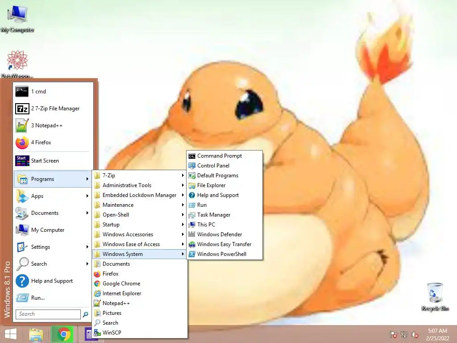
Task: Open WinSCP from Programs list
Action: click(139, 332)
